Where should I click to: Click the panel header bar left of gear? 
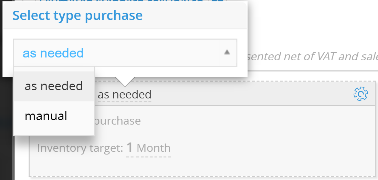[x=251, y=94]
